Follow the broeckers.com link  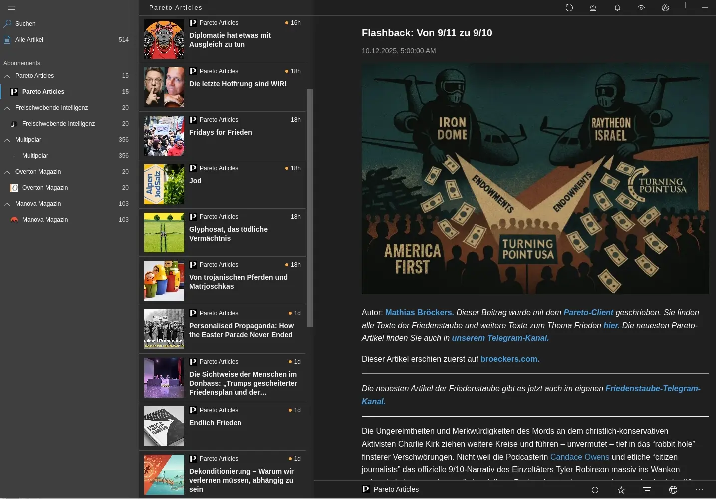click(x=509, y=359)
